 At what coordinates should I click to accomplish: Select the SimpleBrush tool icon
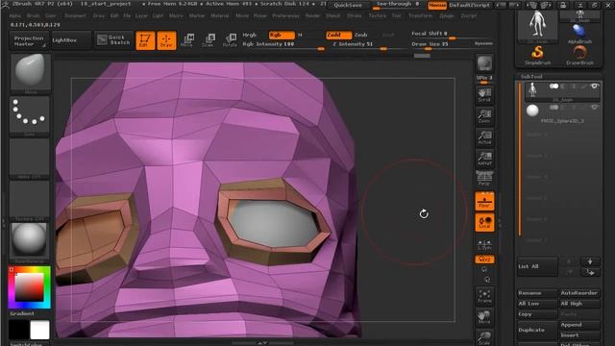(x=537, y=55)
